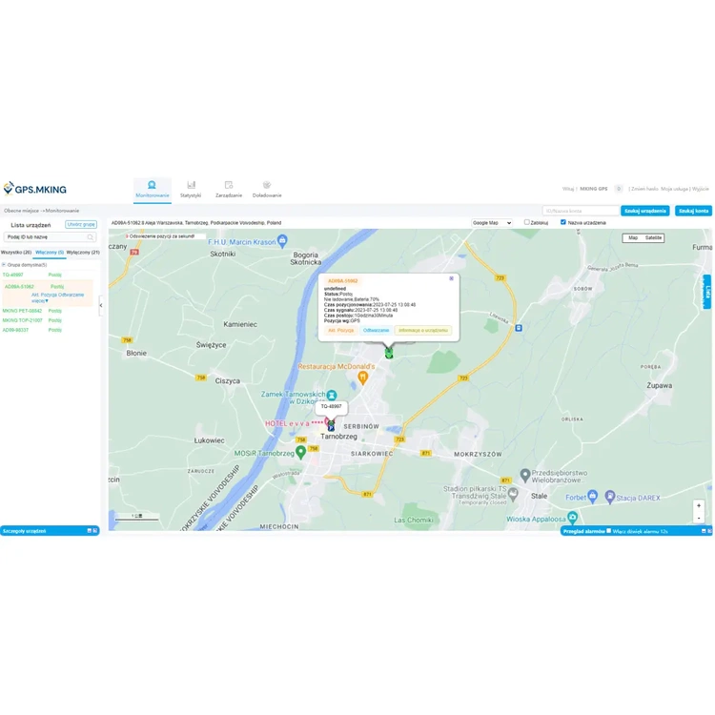
Task: Collapse the device list side panel arrow
Action: click(x=101, y=305)
